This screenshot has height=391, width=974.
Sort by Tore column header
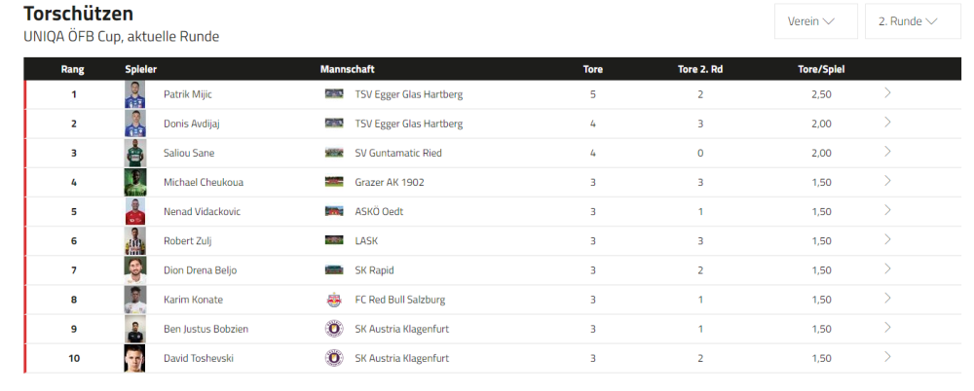pos(592,69)
